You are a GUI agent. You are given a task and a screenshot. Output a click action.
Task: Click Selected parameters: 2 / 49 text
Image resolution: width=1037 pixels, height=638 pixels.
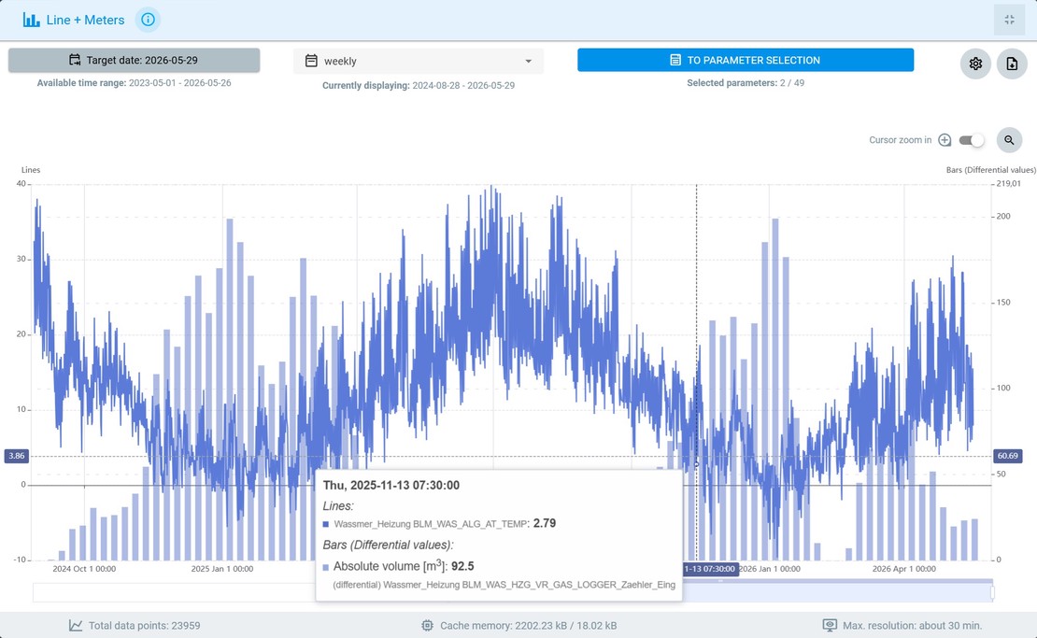[746, 83]
